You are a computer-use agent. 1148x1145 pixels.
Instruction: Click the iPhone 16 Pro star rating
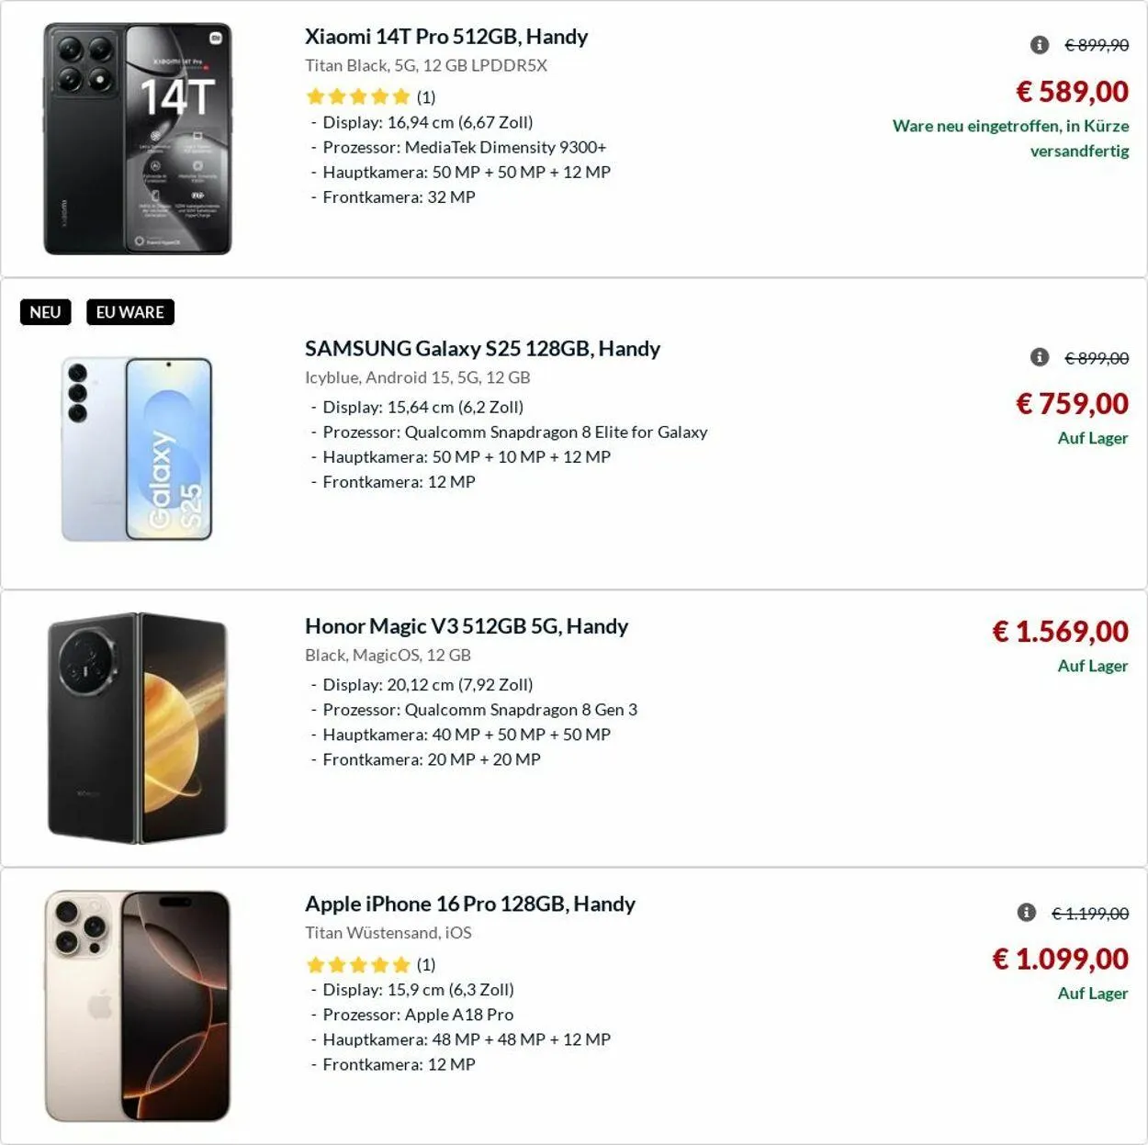[357, 964]
